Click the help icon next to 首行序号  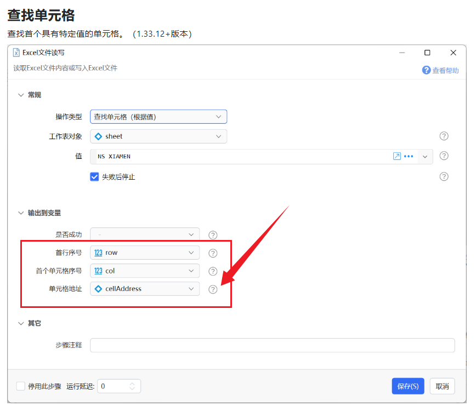point(213,253)
